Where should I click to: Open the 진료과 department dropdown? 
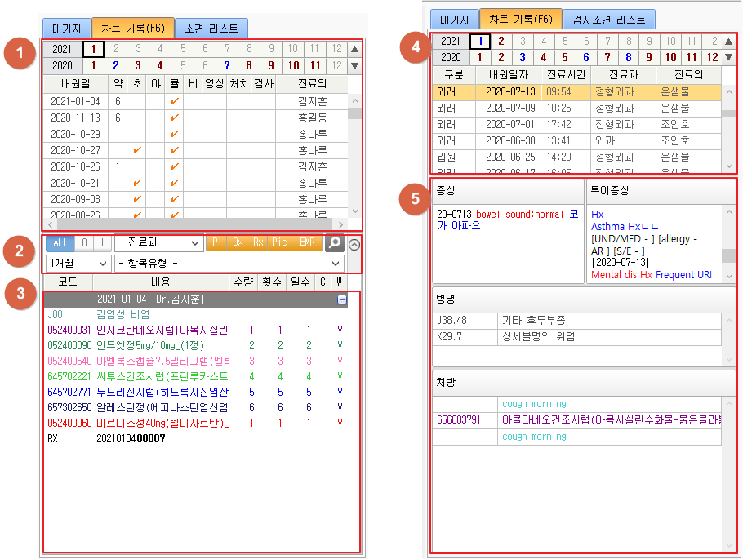pos(159,243)
